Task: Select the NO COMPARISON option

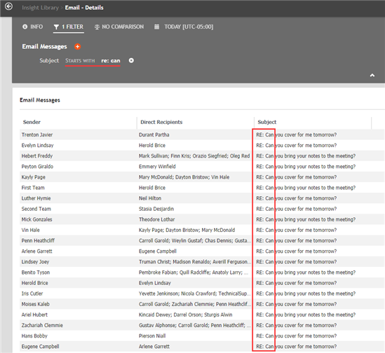Action: [x=119, y=27]
